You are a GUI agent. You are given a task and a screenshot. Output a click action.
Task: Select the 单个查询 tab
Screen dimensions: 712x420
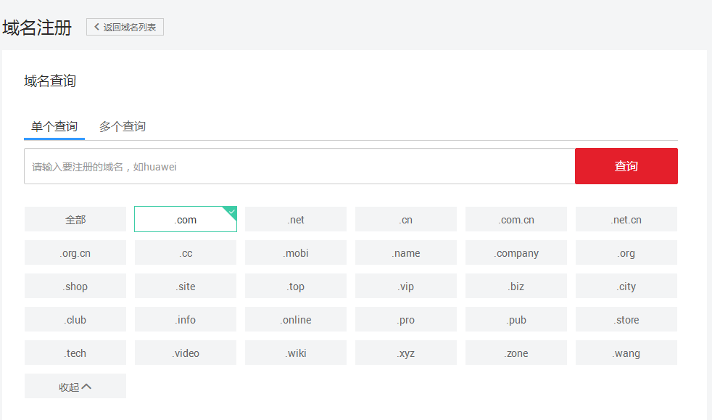coord(54,126)
